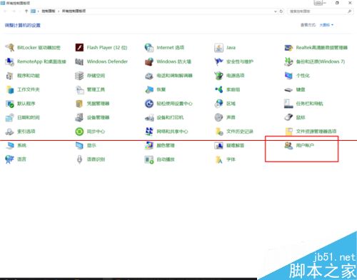Open Backup and Restore (Windows 7) icon

(288, 61)
